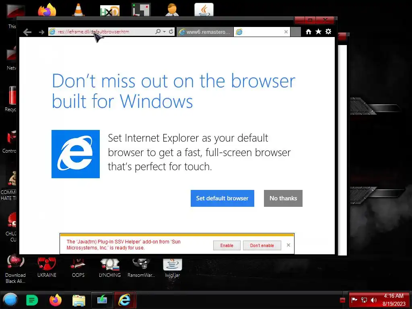Choose No thanks button
This screenshot has width=412, height=309.
pos(283,198)
